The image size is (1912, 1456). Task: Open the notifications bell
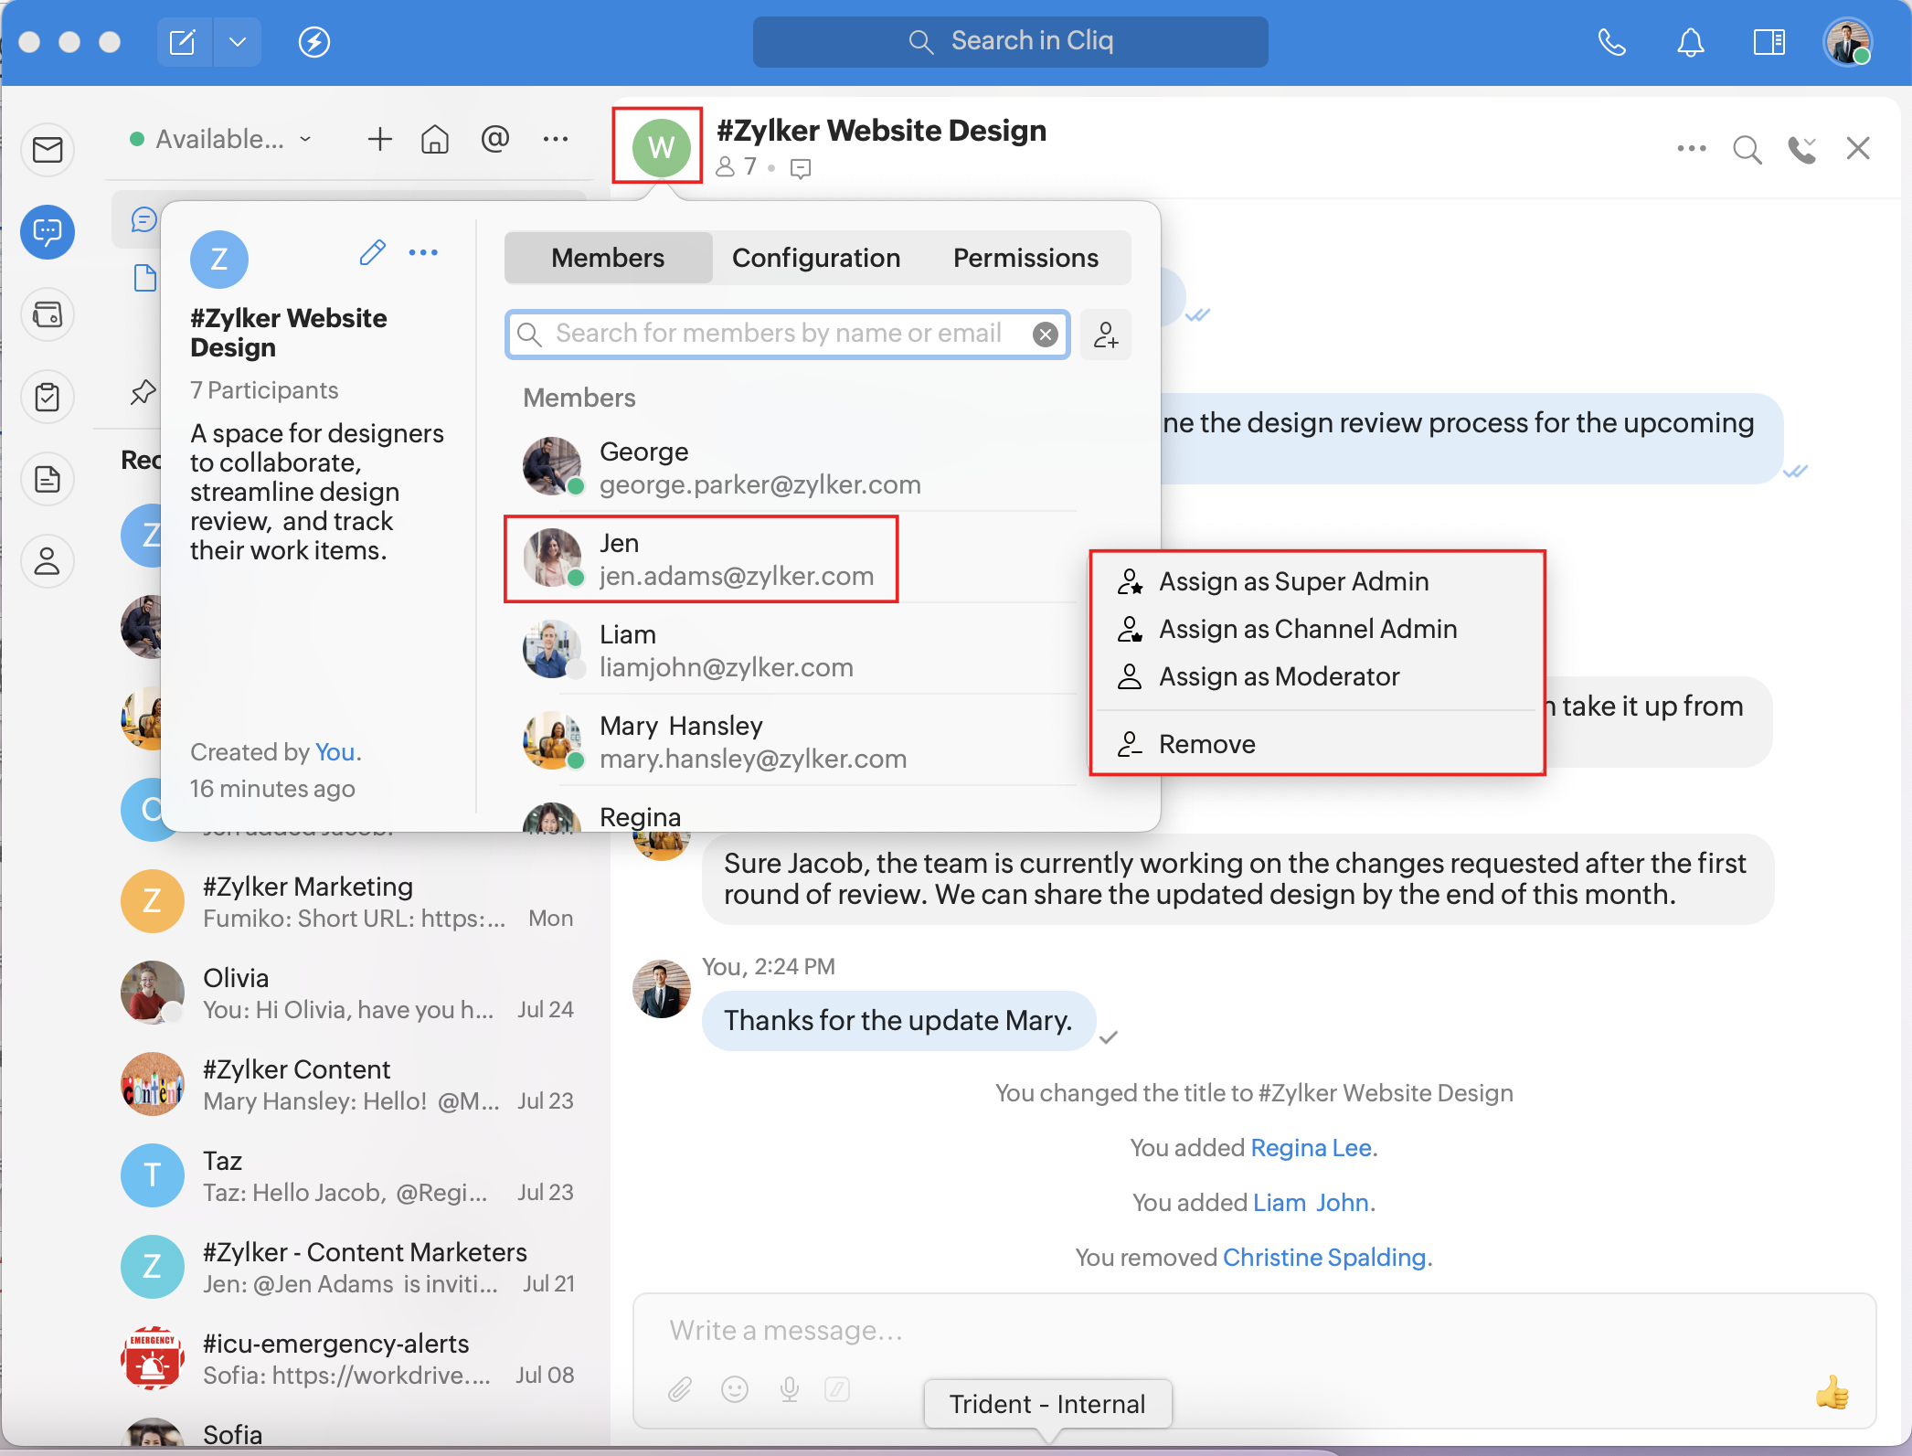(1690, 42)
